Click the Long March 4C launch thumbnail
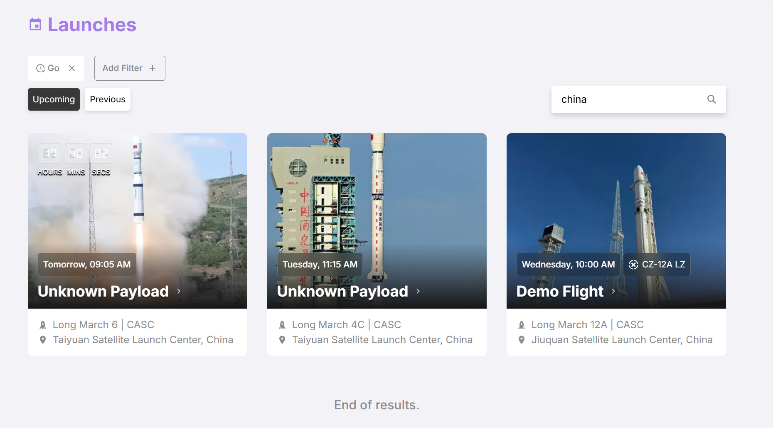The height and width of the screenshot is (428, 773). click(377, 221)
